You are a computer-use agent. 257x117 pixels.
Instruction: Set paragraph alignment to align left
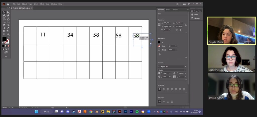tap(159, 89)
